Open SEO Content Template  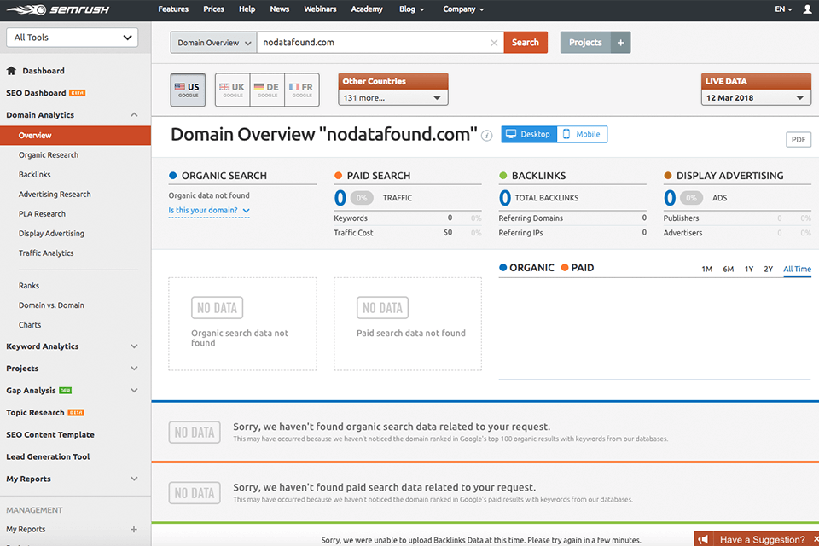click(50, 435)
